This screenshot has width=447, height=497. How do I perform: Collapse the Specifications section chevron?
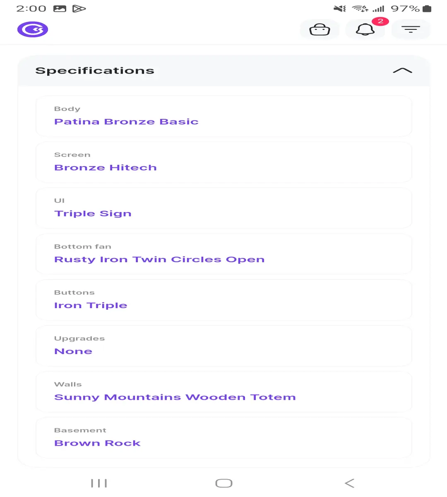click(402, 71)
